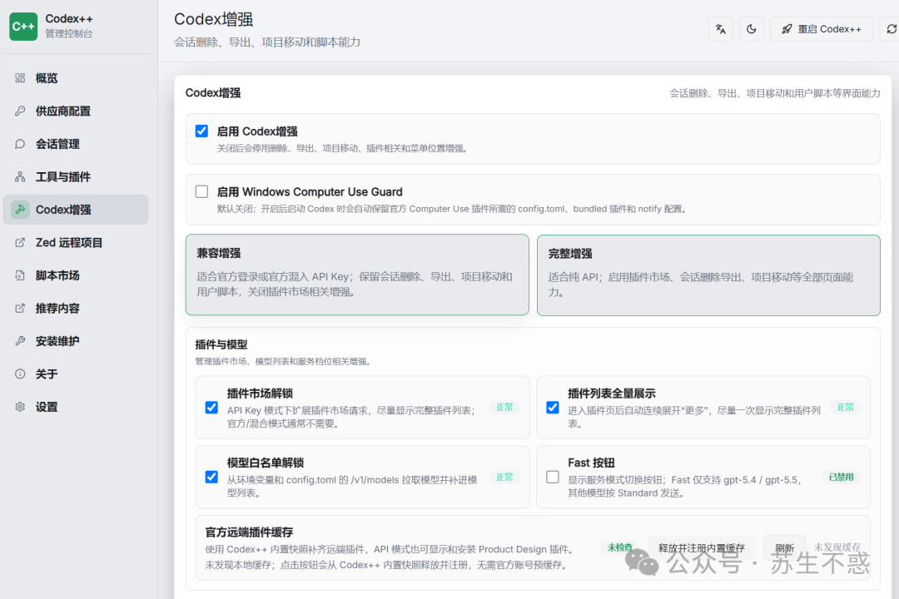Click the 正常 badge for 插件市场解锁

pyautogui.click(x=504, y=408)
